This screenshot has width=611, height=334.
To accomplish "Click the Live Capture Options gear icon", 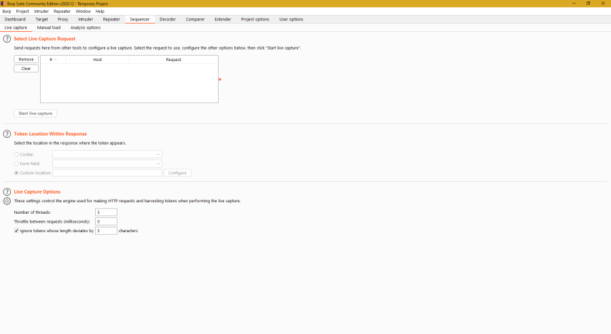I will point(7,201).
